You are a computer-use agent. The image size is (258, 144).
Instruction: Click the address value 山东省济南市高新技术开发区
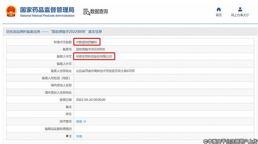tap(105, 71)
